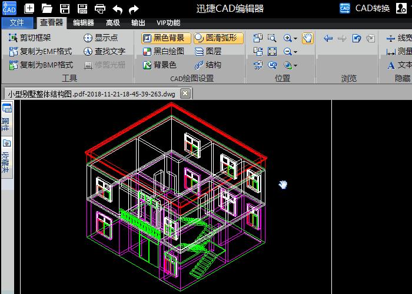Screen dimensions: 412x294
Task: Toggle 圆滑弧形 smooth arc option
Action: [216, 38]
